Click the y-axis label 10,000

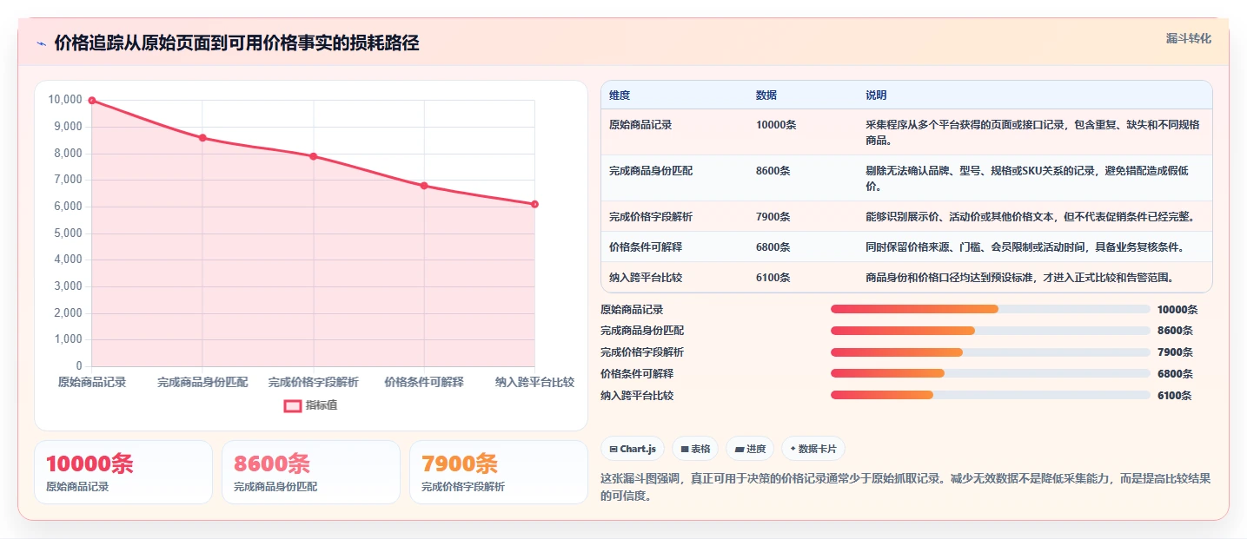point(65,101)
